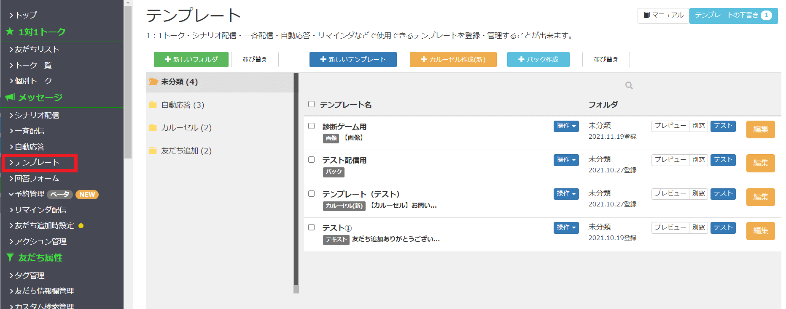Click the sidebar vertical scrollbar

128,82
